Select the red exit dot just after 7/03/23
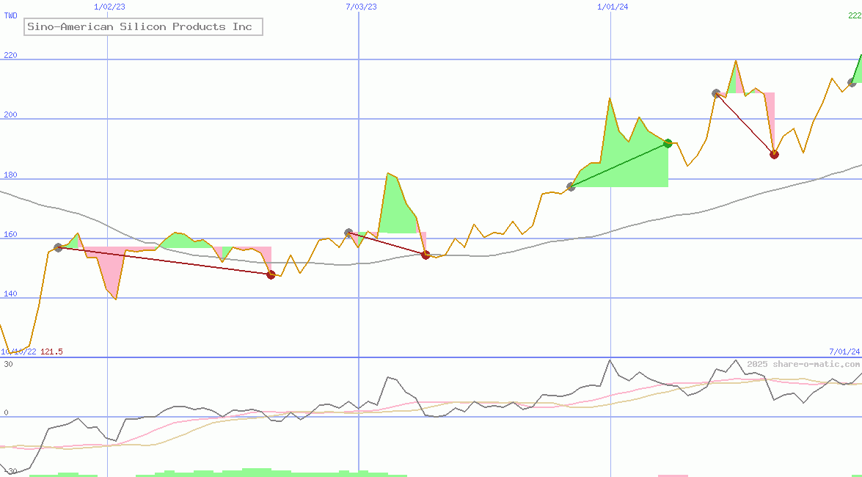 (x=425, y=255)
